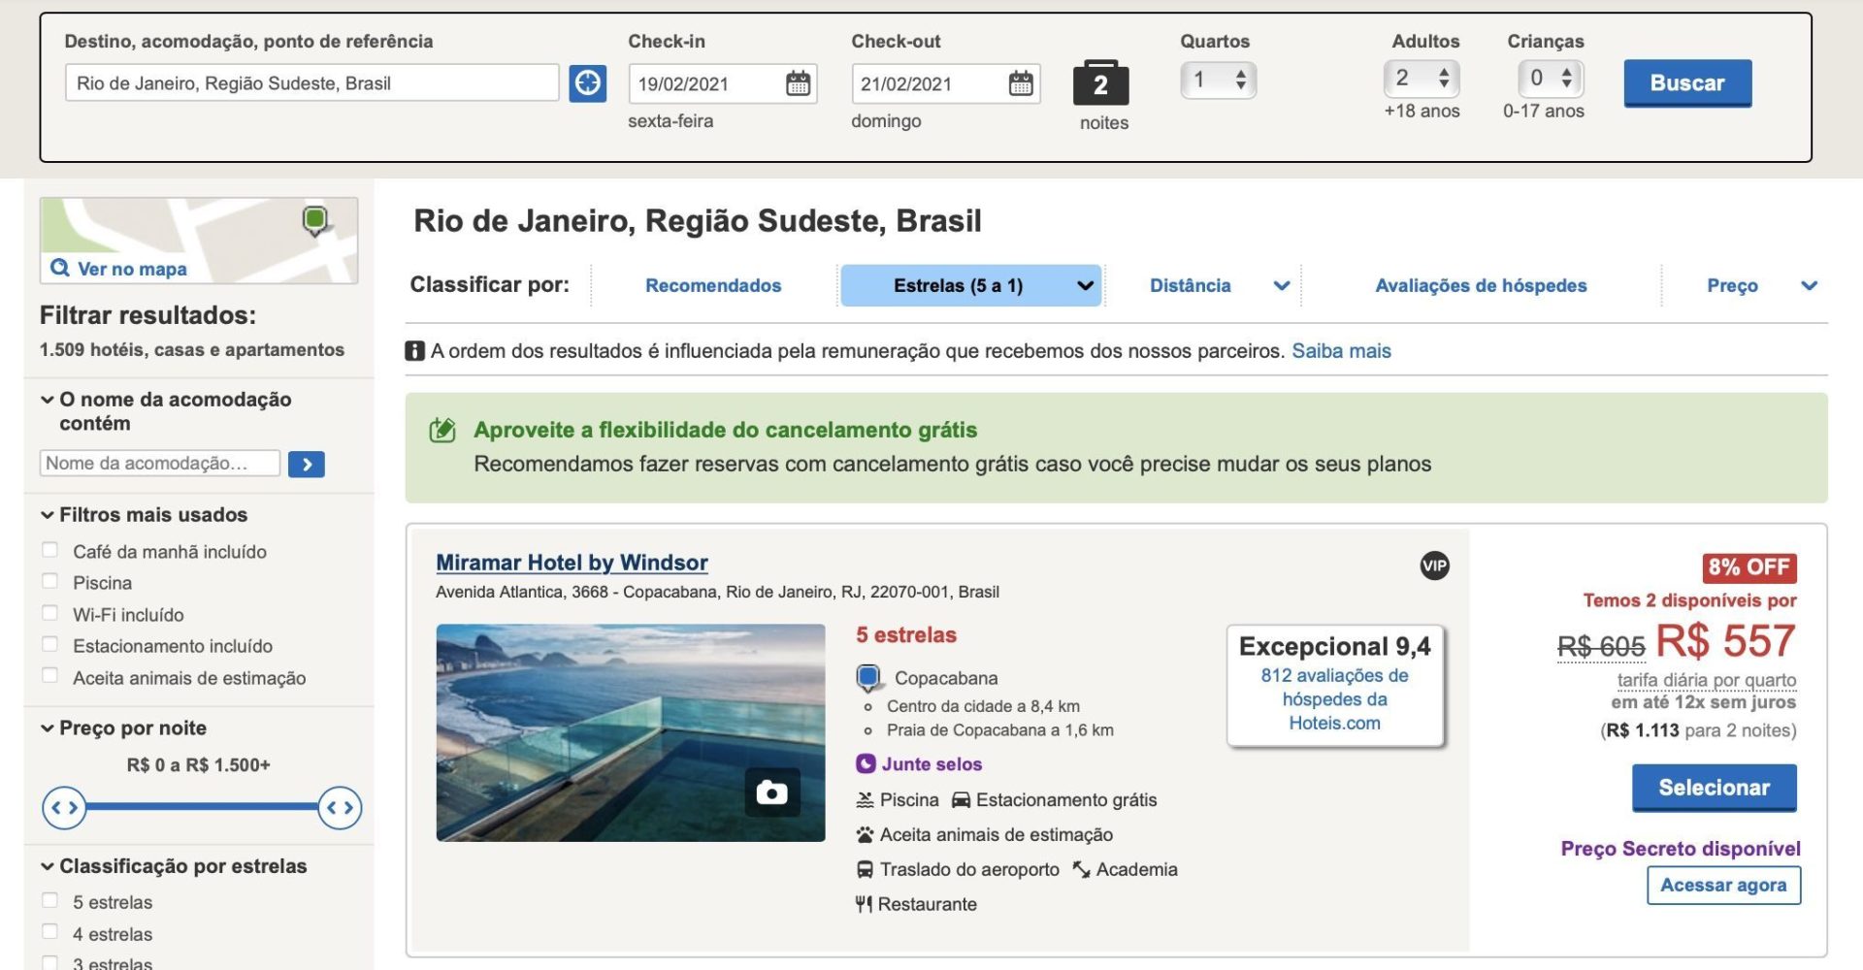Screen dimensions: 1863x970
Task: Open the 812 avaliações de hóspedes link
Action: pos(1334,699)
